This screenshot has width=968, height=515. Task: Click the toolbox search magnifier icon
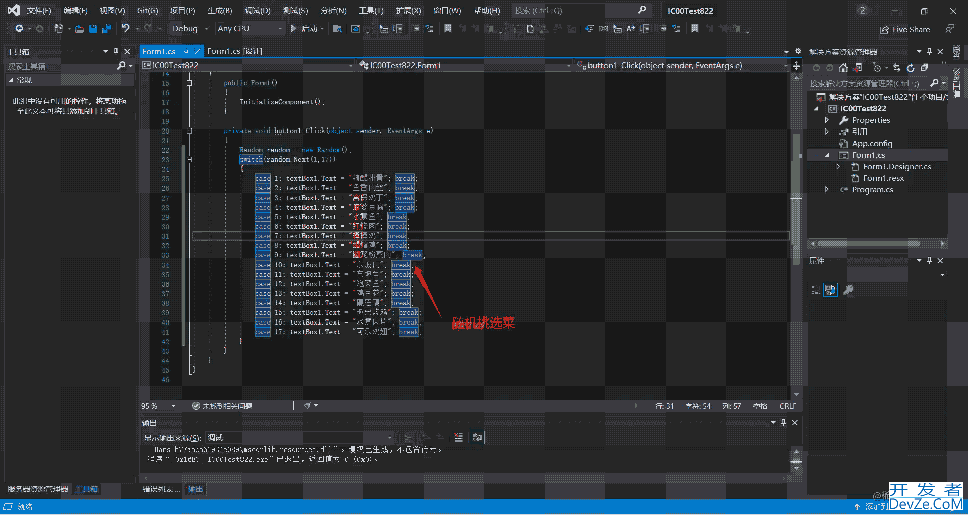pyautogui.click(x=121, y=66)
